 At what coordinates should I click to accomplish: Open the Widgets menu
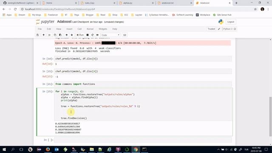click(x=103, y=29)
